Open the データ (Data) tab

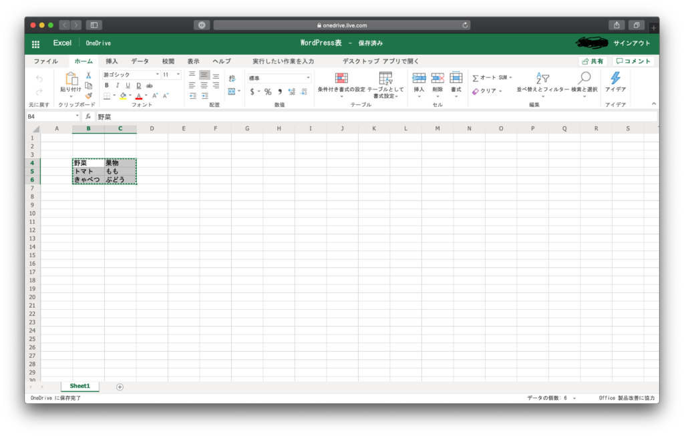point(140,61)
